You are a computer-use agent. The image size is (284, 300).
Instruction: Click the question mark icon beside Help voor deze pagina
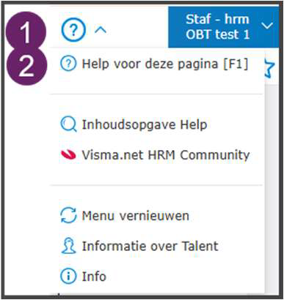click(x=68, y=64)
